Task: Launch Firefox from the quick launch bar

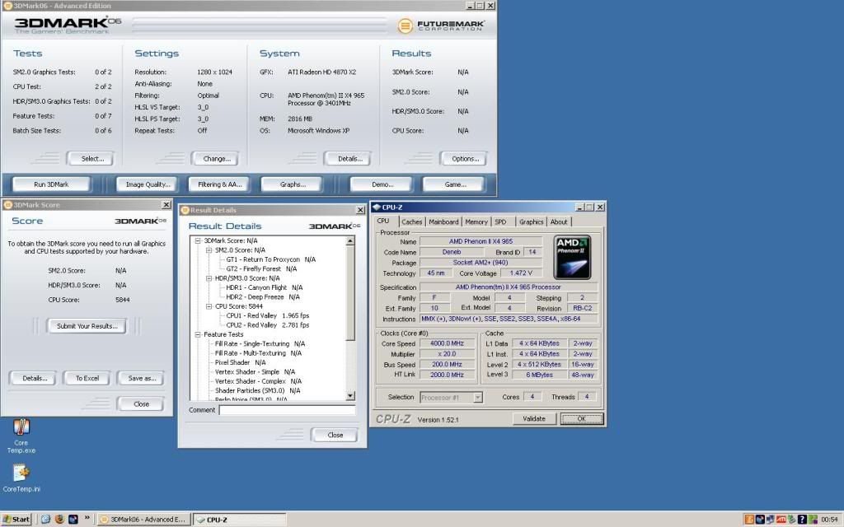Action: (x=60, y=520)
